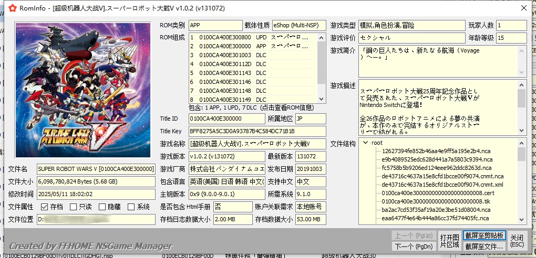
Task: Click the 截屏至文件 save screenshot button
Action: [x=484, y=246]
